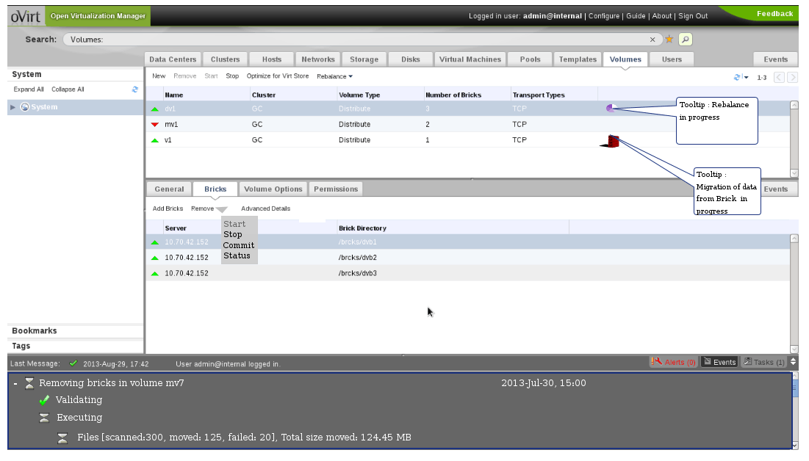Image resolution: width=809 pixels, height=461 pixels.
Task: Open the Rebalance dropdown
Action: [x=334, y=76]
